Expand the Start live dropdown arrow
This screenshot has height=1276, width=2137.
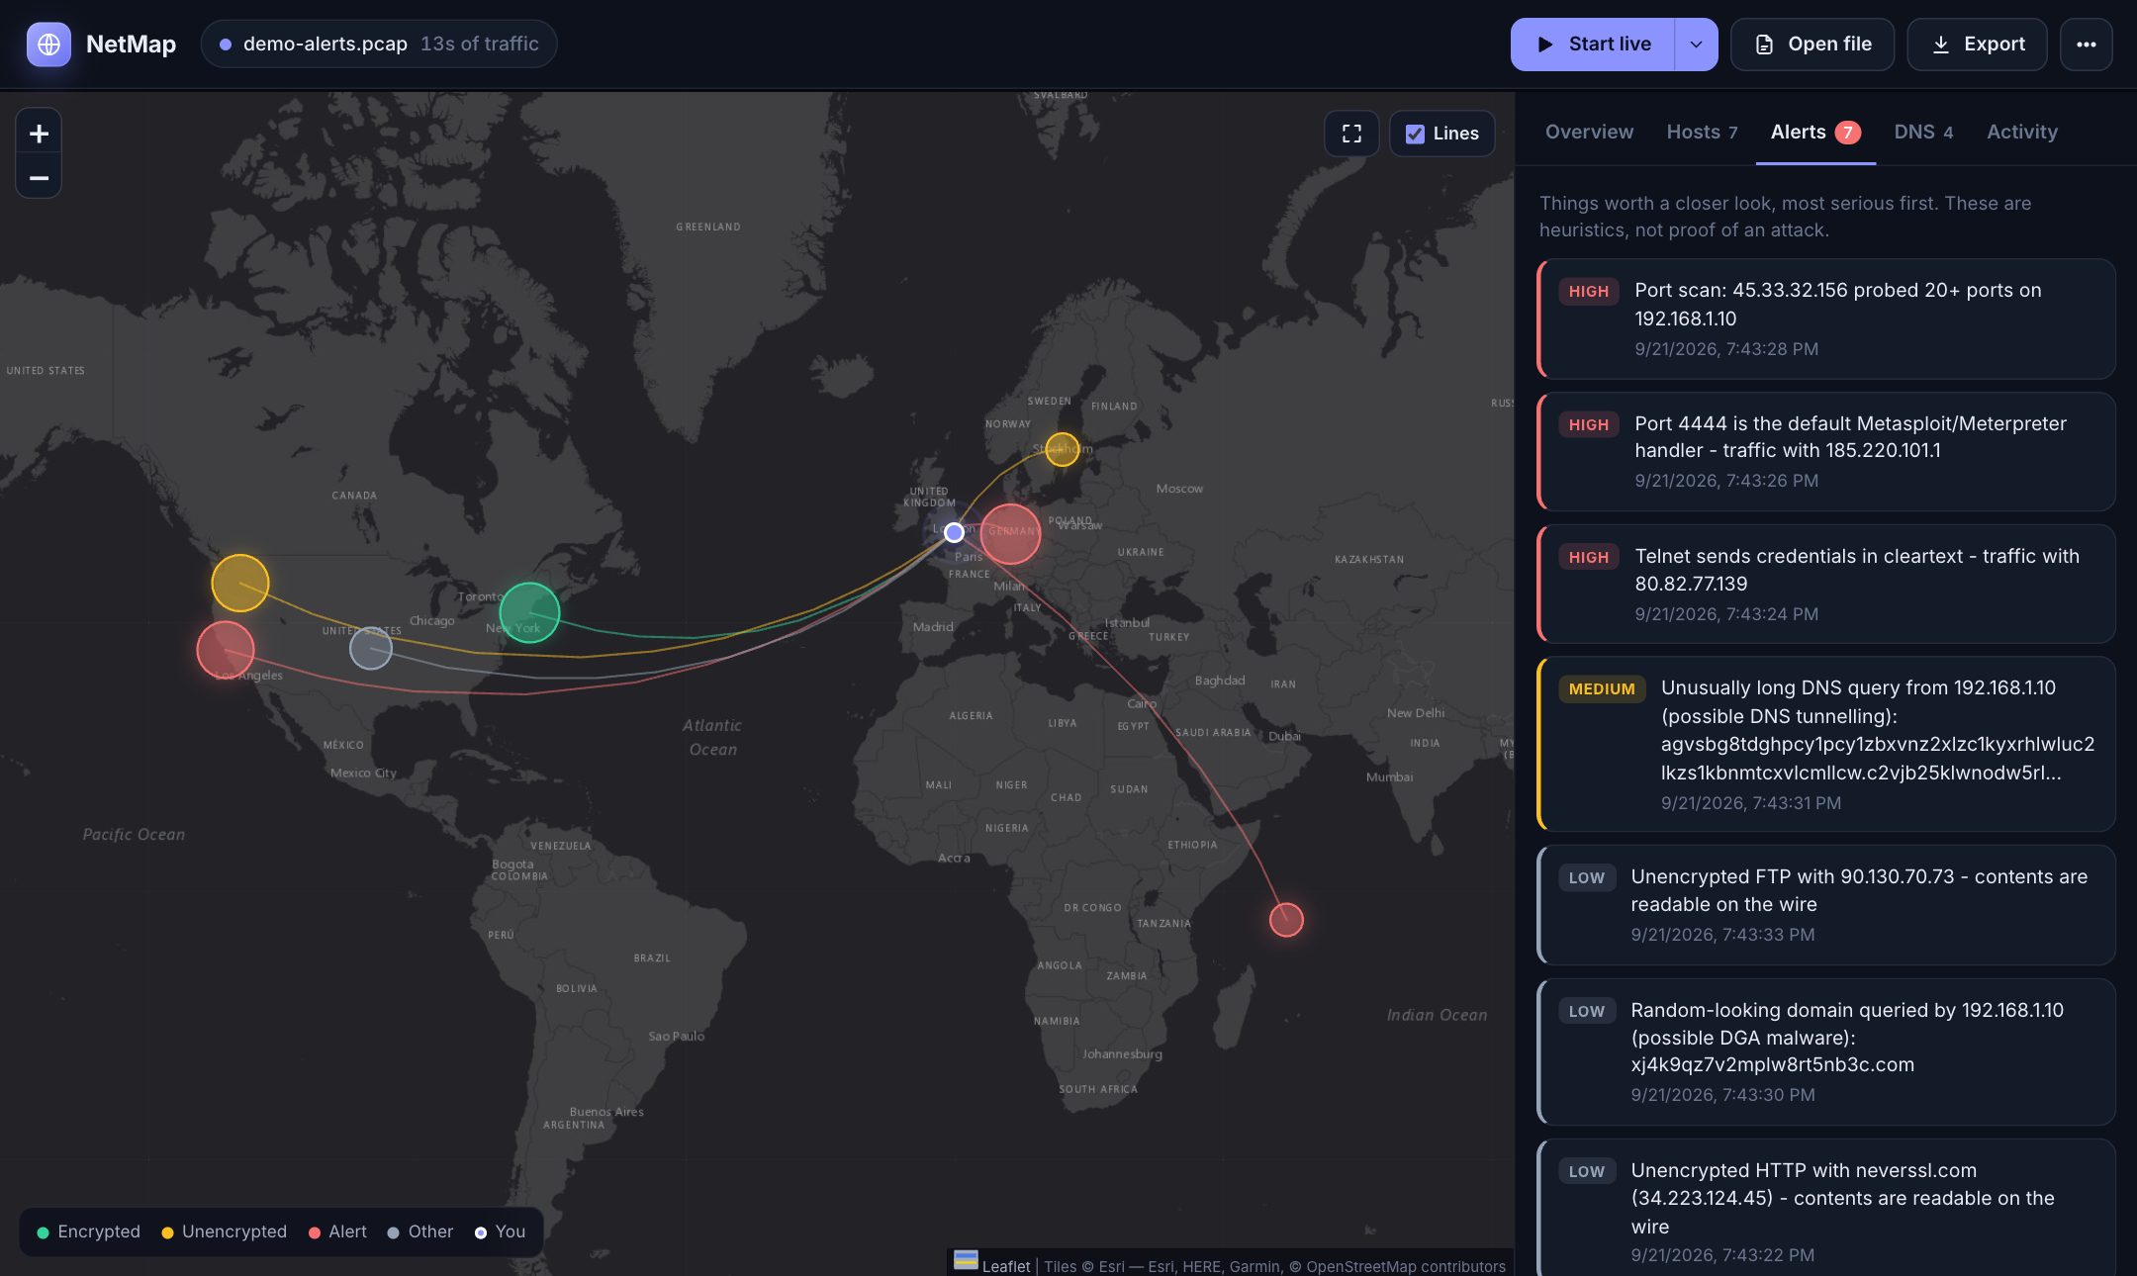point(1696,45)
